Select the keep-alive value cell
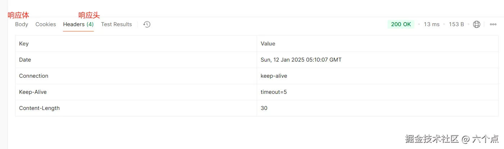This screenshot has height=149, width=504. (x=274, y=76)
